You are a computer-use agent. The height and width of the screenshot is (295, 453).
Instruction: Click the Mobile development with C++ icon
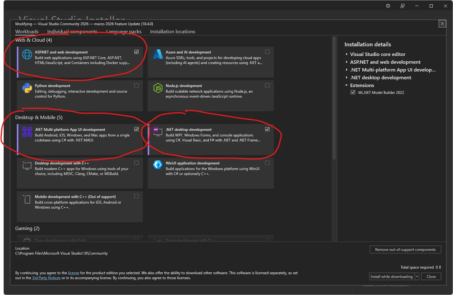27,199
